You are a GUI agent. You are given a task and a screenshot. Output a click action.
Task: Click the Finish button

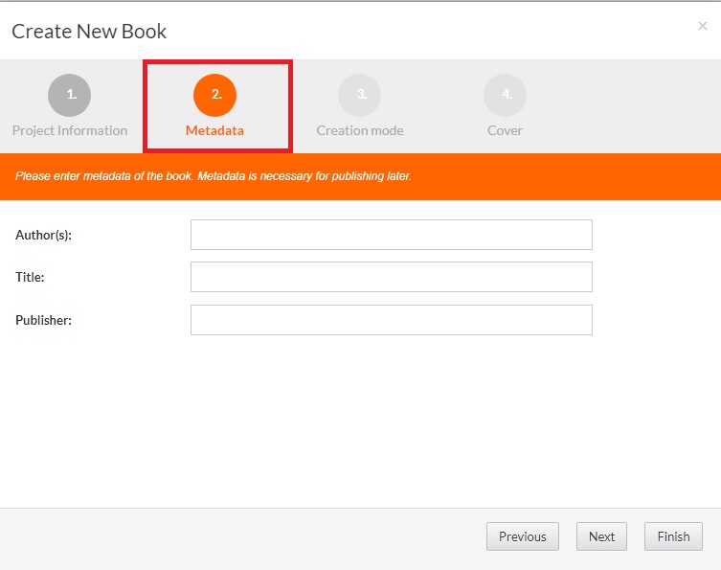pos(673,536)
